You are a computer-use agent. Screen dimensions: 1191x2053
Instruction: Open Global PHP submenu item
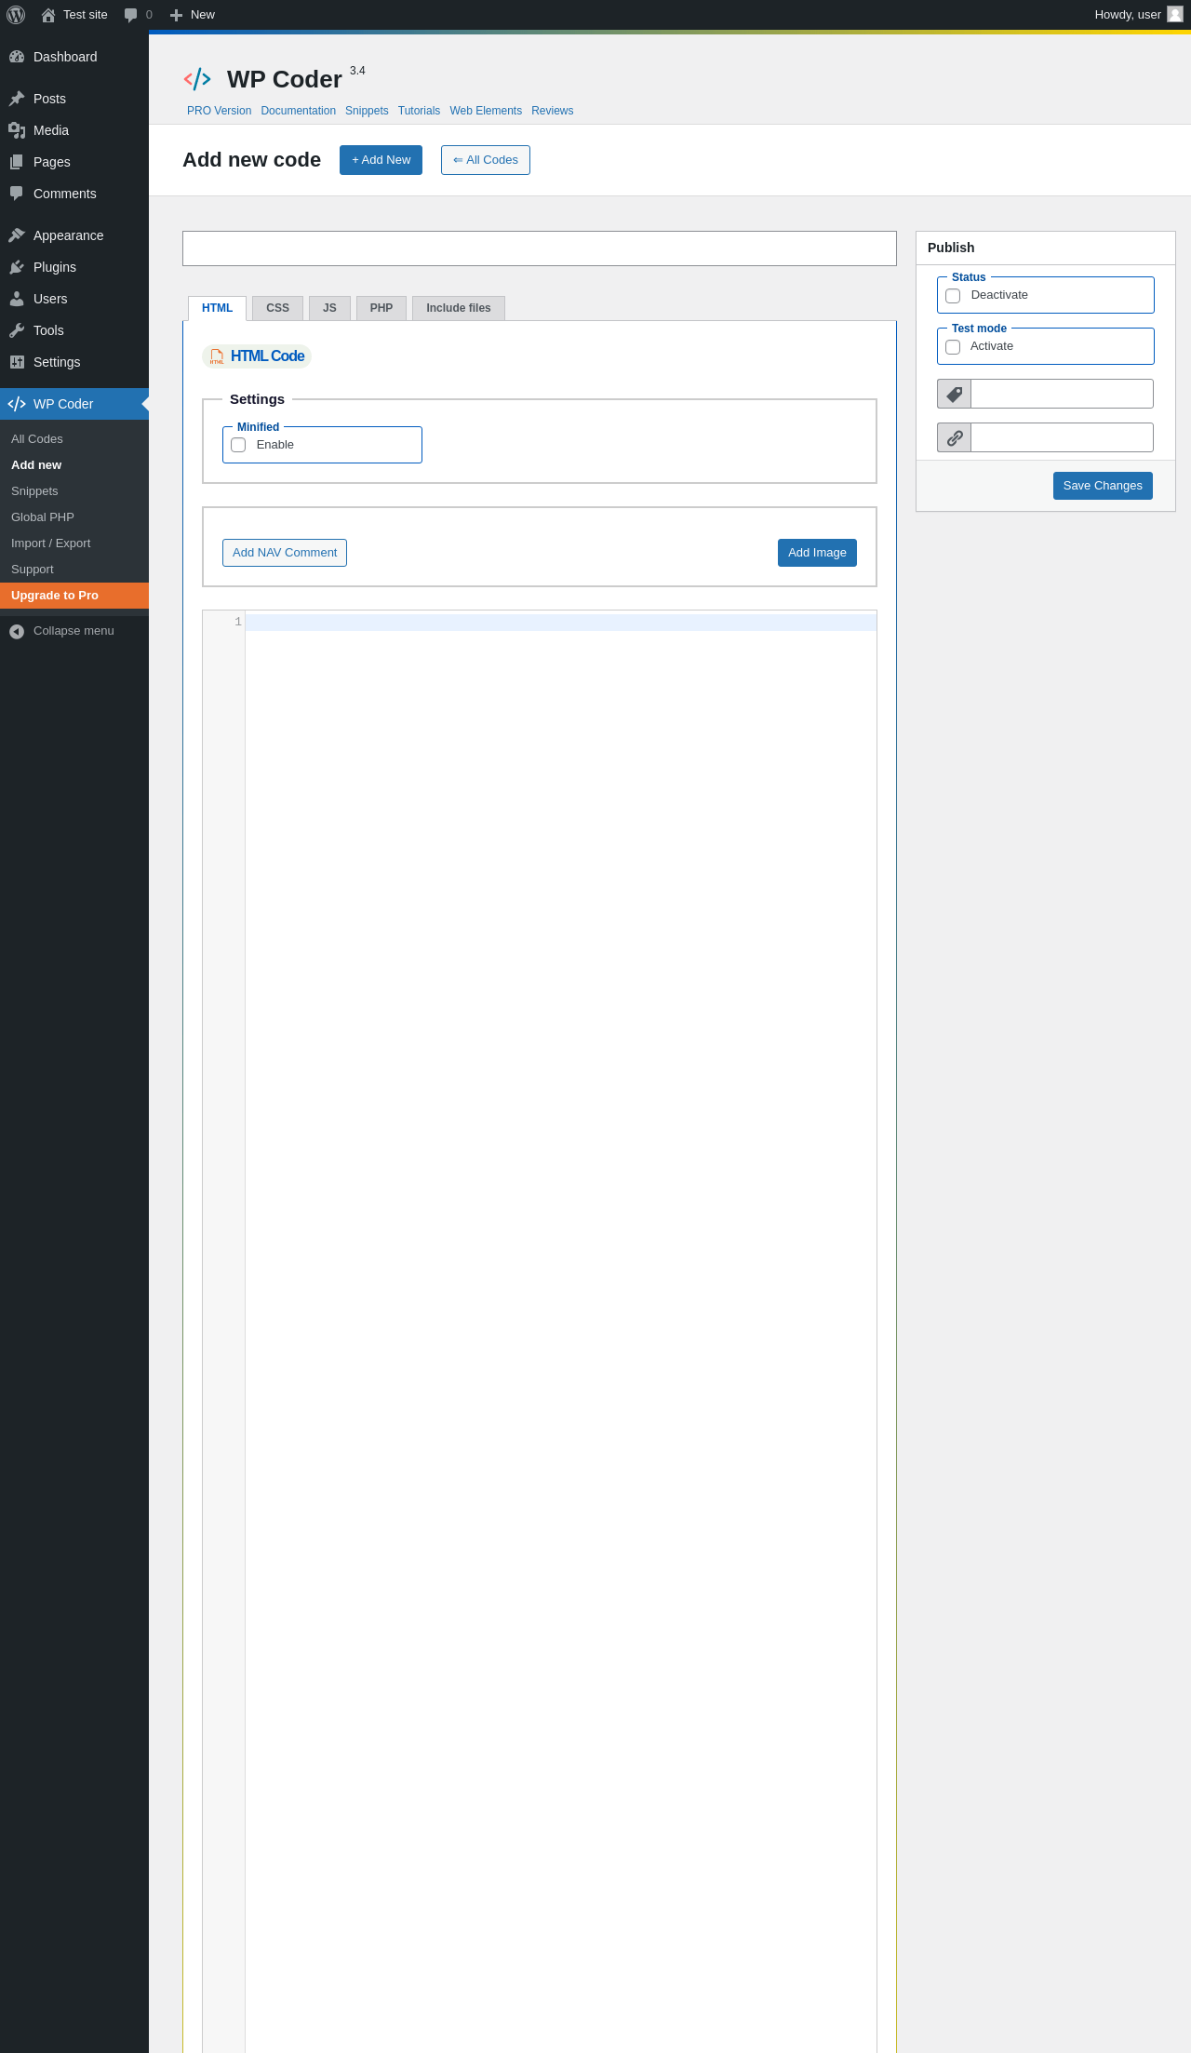click(74, 517)
